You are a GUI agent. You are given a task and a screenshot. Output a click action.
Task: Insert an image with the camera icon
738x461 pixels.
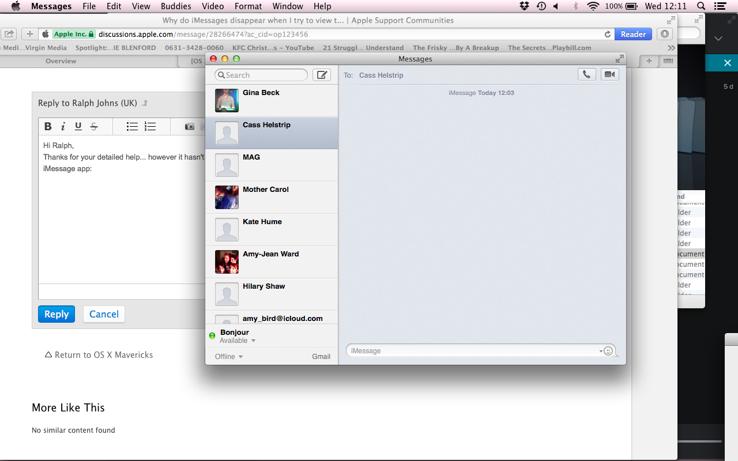[x=190, y=127]
